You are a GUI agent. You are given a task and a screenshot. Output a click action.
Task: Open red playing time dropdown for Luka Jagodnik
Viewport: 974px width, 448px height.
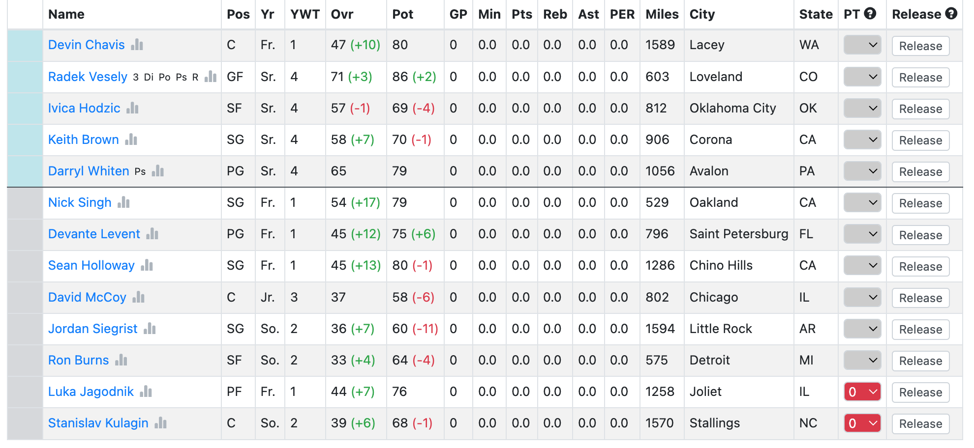[862, 392]
